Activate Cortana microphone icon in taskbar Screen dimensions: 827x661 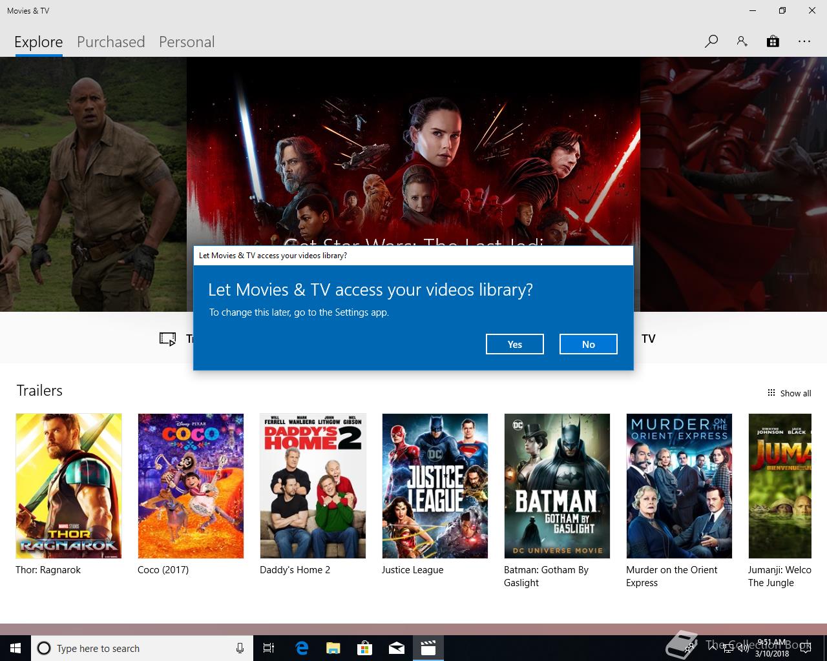click(240, 648)
